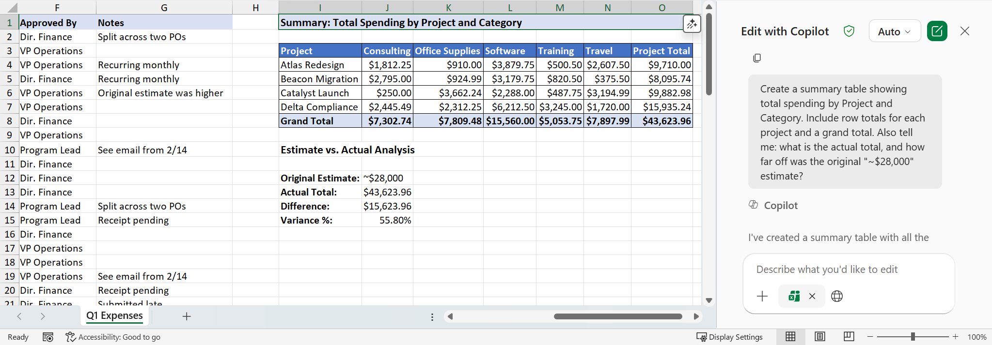
Task: Click the Difference value $15,623.96
Action: point(387,206)
